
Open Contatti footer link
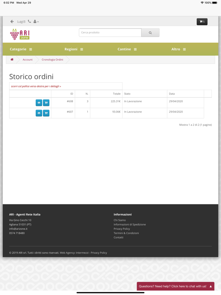119,237
